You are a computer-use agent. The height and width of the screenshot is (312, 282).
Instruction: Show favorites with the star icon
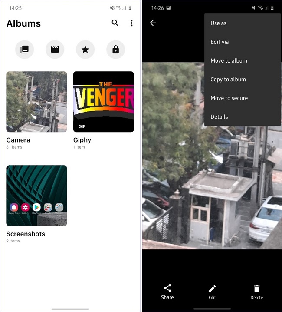(x=85, y=50)
